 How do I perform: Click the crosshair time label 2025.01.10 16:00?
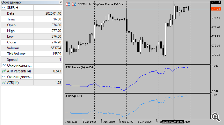click(173, 122)
